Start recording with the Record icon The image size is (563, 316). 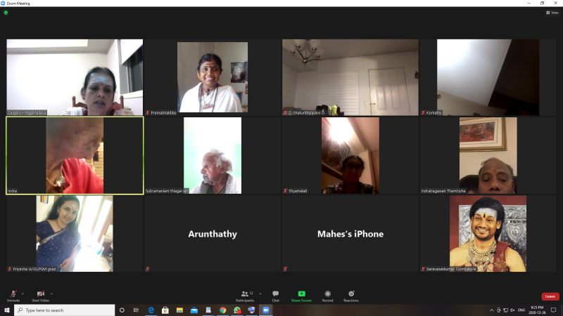point(327,294)
